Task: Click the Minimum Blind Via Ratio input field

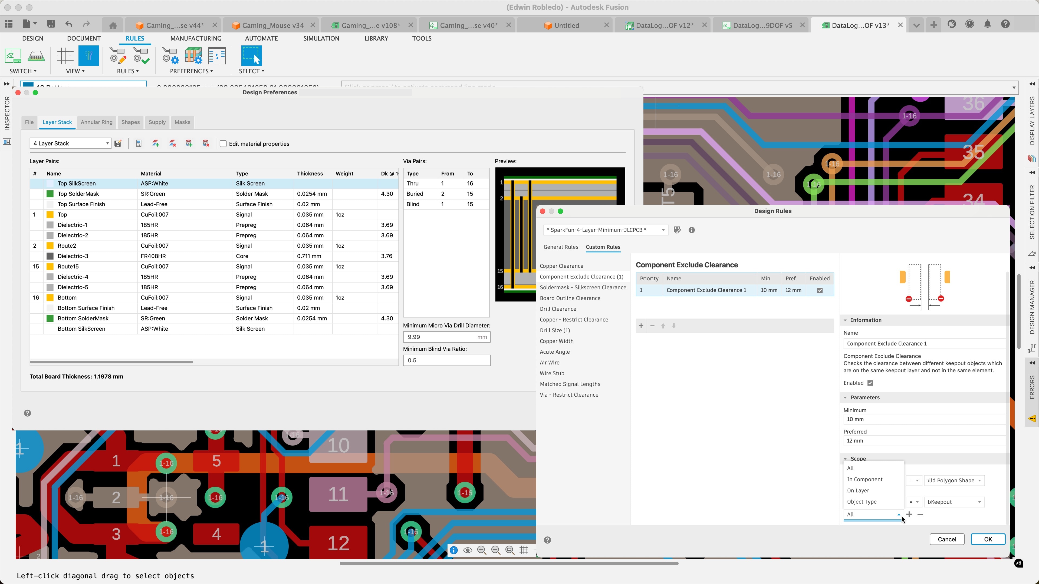Action: 446,360
